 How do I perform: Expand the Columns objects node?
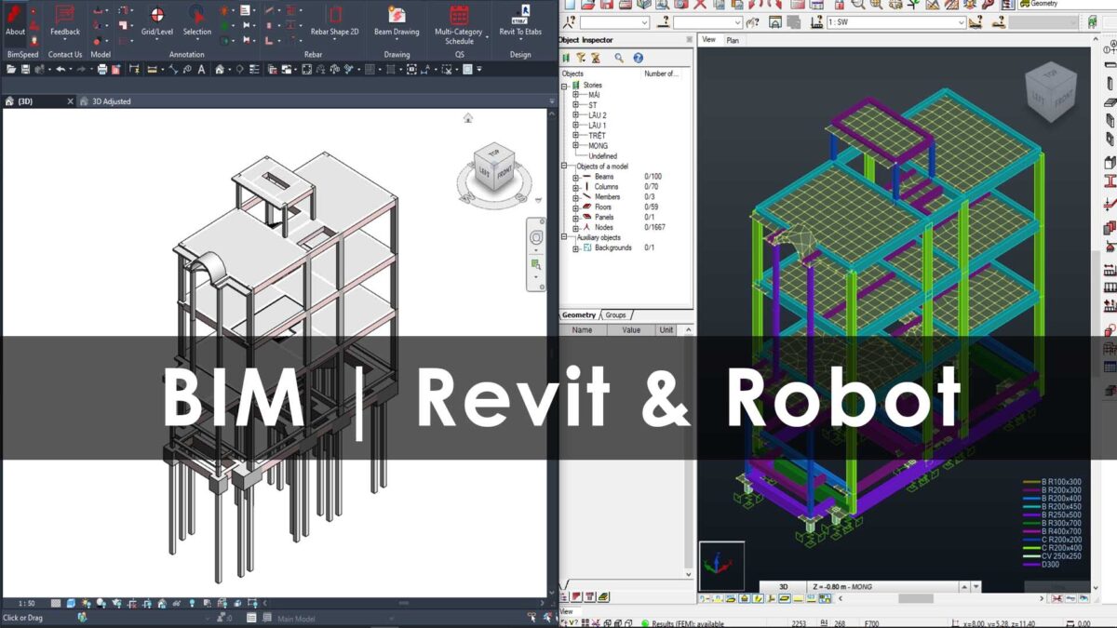[576, 187]
